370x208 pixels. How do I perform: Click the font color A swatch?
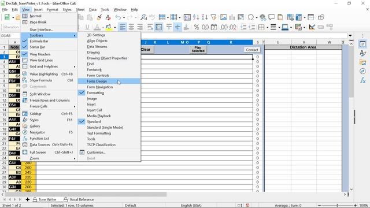click(97, 27)
